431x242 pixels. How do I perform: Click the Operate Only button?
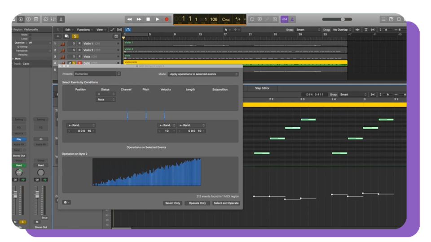pos(197,203)
